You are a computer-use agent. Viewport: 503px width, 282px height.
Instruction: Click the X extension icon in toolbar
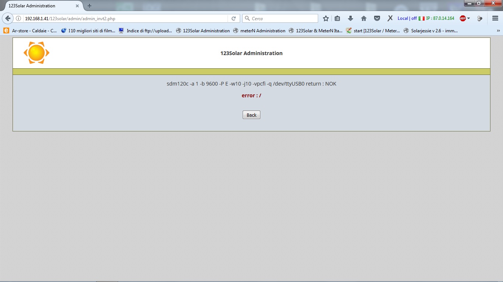(x=390, y=18)
